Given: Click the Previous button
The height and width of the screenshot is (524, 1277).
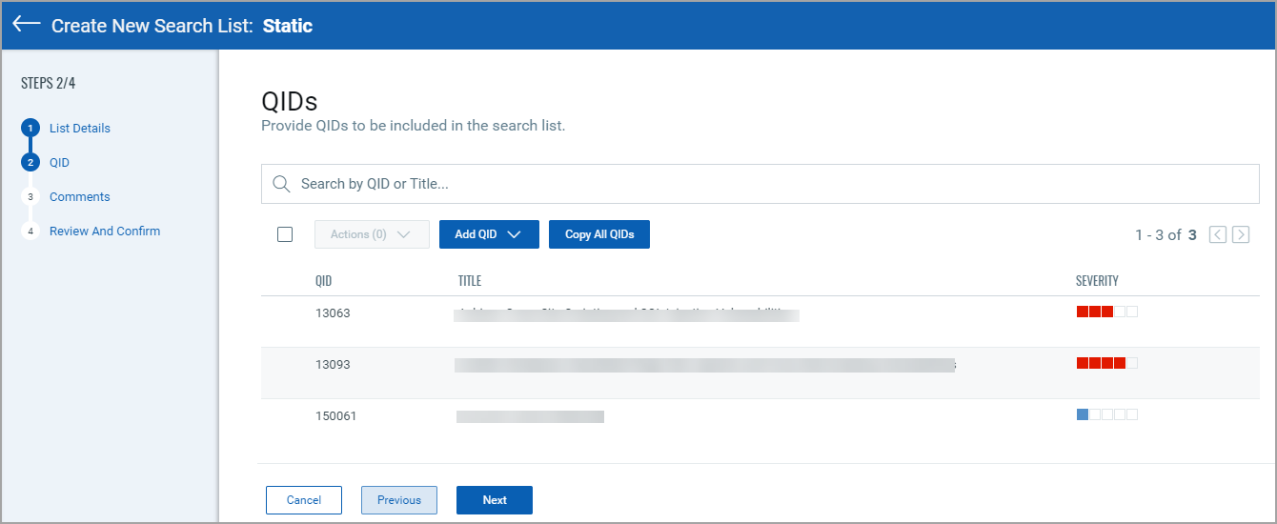Looking at the screenshot, I should click(399, 500).
